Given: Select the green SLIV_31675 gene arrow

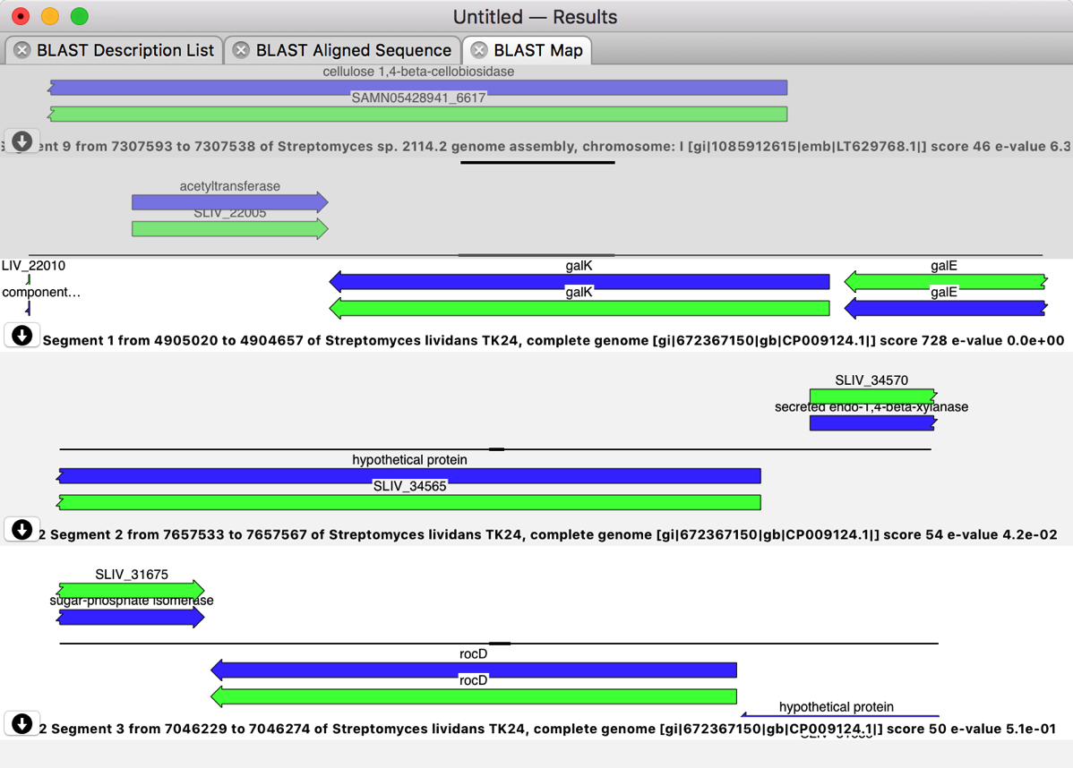Looking at the screenshot, I should coord(131,589).
